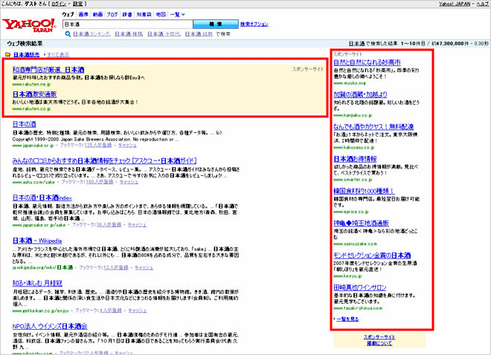This screenshot has width=491, height=355.
Task: Open the アスクユー・日本酒ガイド search result
Action: [x=104, y=160]
